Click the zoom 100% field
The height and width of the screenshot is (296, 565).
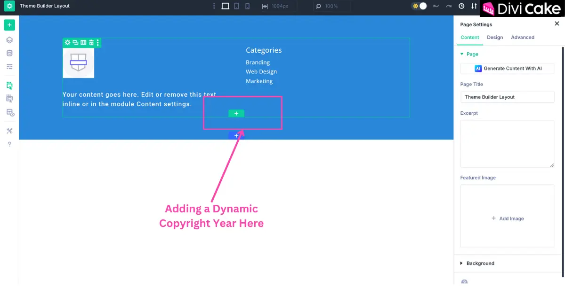point(332,6)
